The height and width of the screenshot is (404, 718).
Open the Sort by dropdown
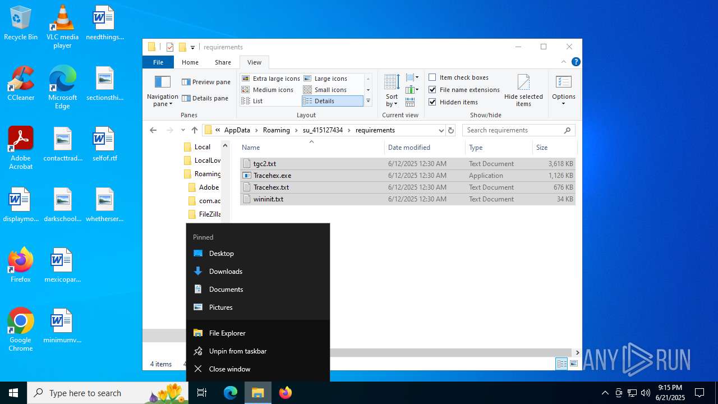392,90
